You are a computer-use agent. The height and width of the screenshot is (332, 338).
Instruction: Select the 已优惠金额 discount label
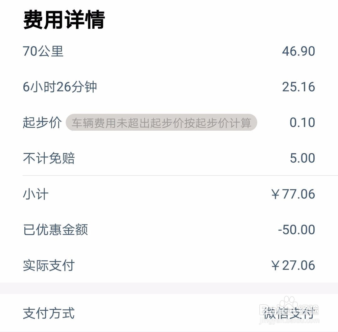[55, 229]
